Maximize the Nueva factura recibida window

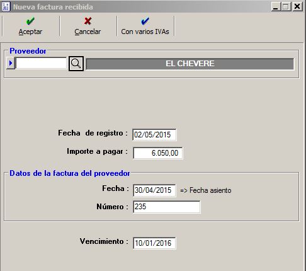(x=286, y=7)
